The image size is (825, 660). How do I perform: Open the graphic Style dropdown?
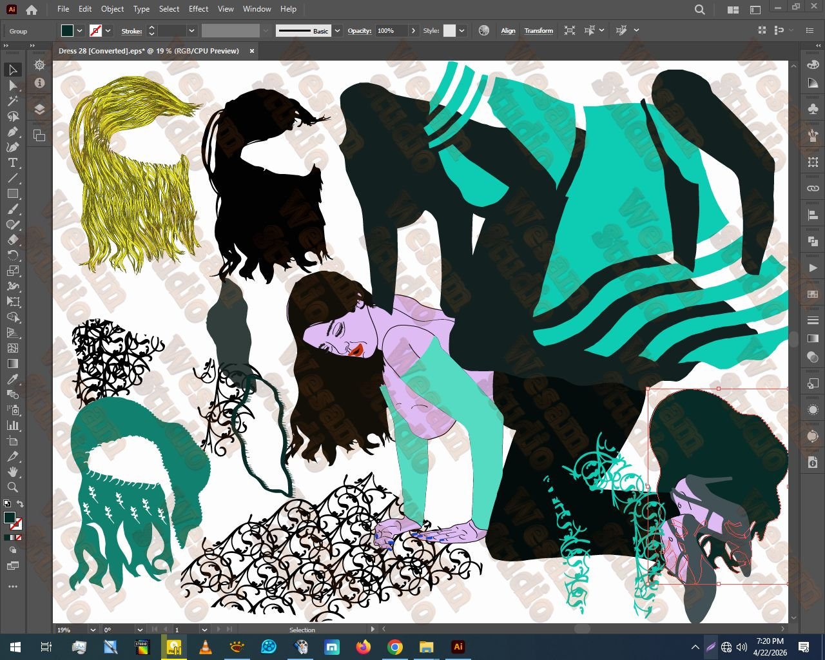[x=462, y=30]
